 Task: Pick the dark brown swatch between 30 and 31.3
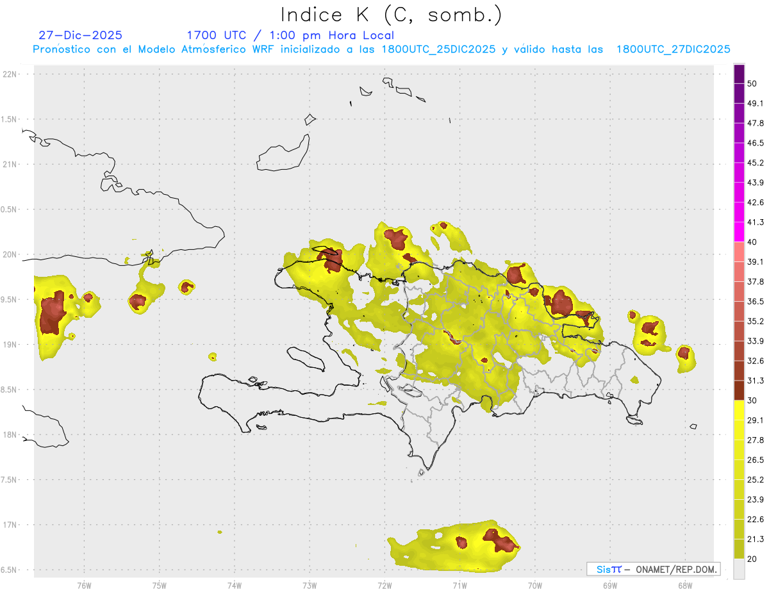pyautogui.click(x=740, y=391)
